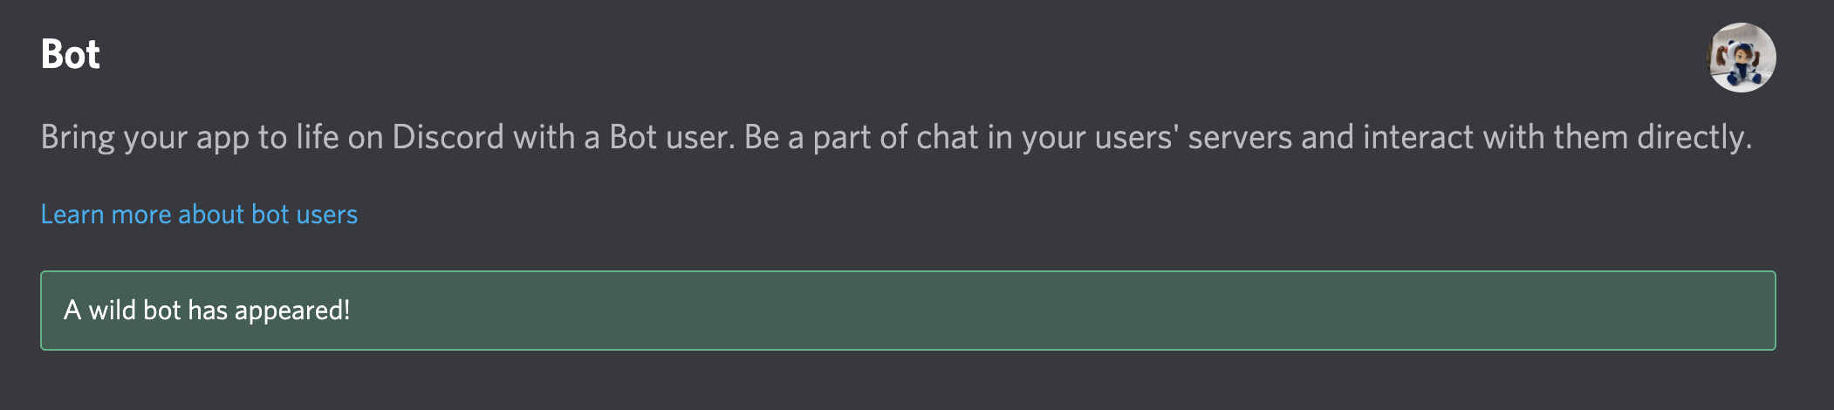The width and height of the screenshot is (1834, 410).
Task: Click the Bring your app to life description
Action: [x=896, y=138]
